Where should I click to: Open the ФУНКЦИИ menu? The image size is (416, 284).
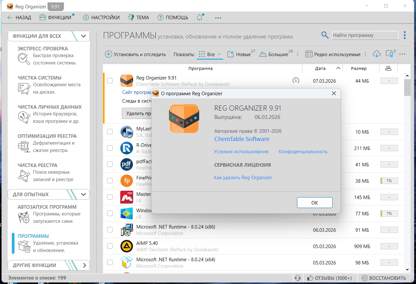56,17
